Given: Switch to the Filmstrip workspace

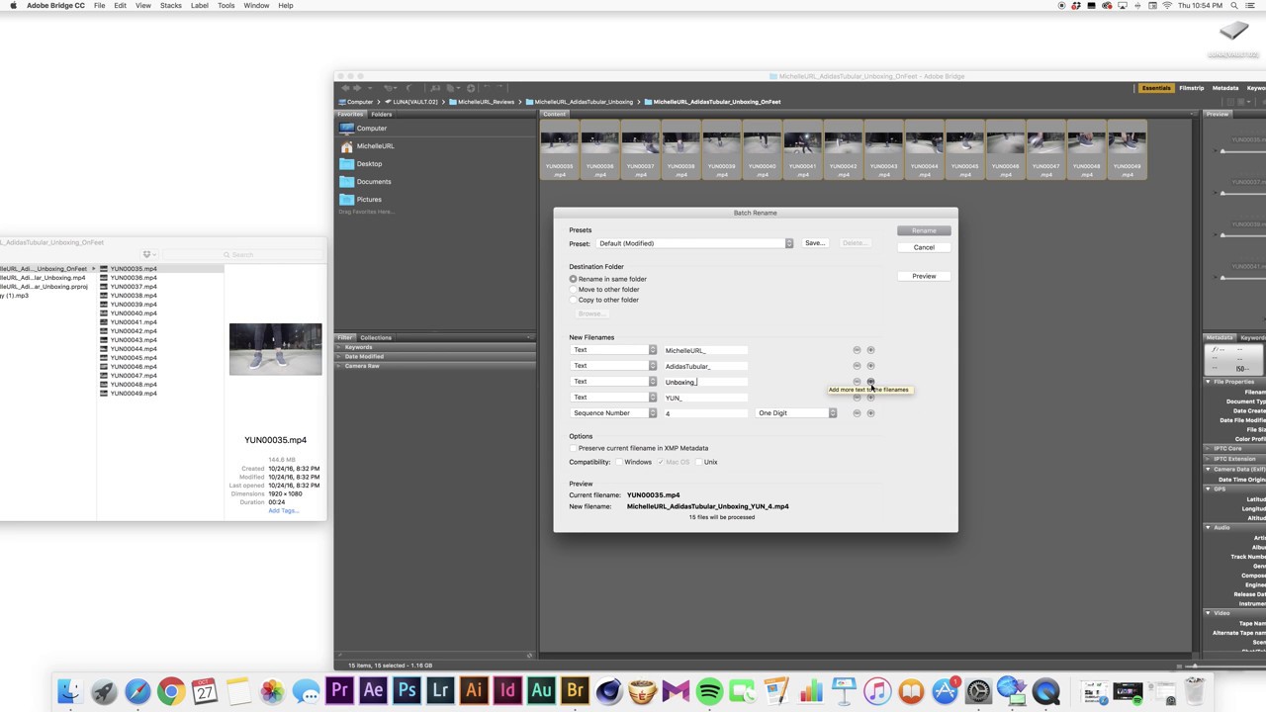Looking at the screenshot, I should (x=1191, y=88).
